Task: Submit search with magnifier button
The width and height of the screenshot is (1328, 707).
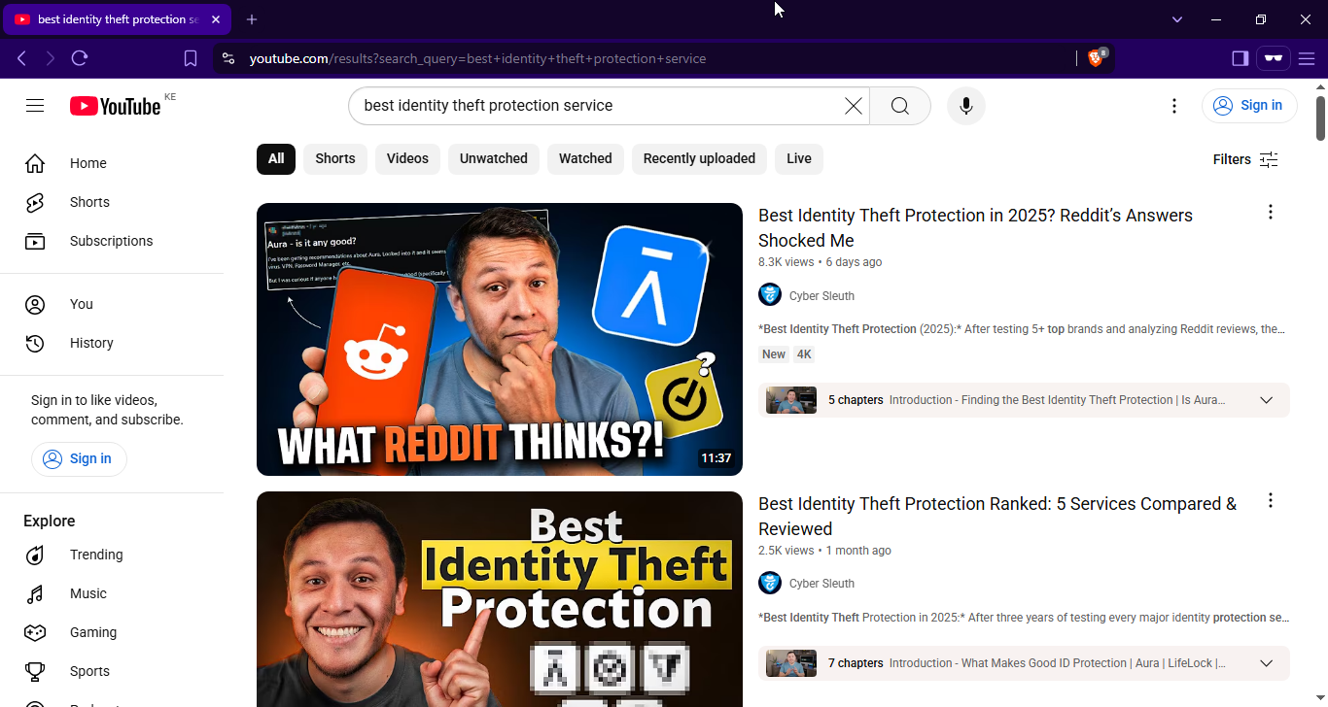Action: 900,106
